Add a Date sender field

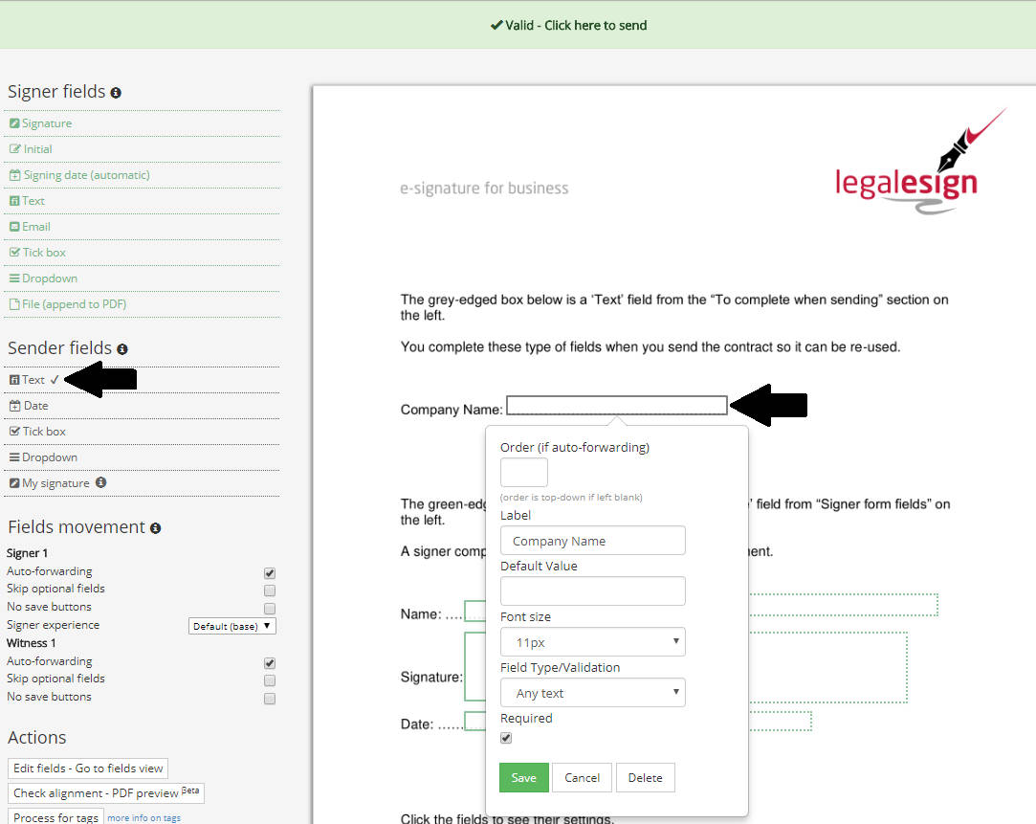coord(34,405)
